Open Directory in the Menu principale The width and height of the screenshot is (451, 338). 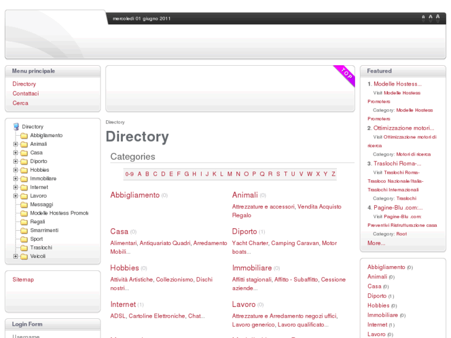point(24,84)
